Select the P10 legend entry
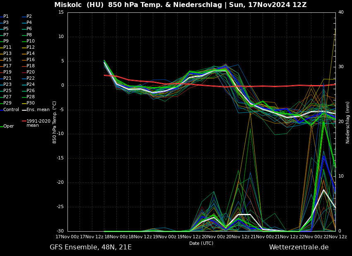352x256 pixels. click(x=30, y=41)
